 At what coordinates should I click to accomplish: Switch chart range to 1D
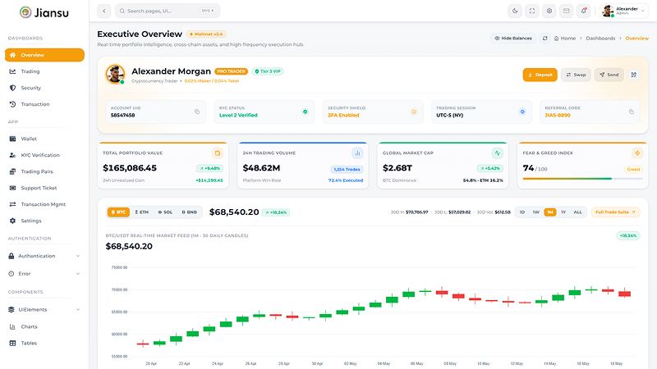click(522, 212)
